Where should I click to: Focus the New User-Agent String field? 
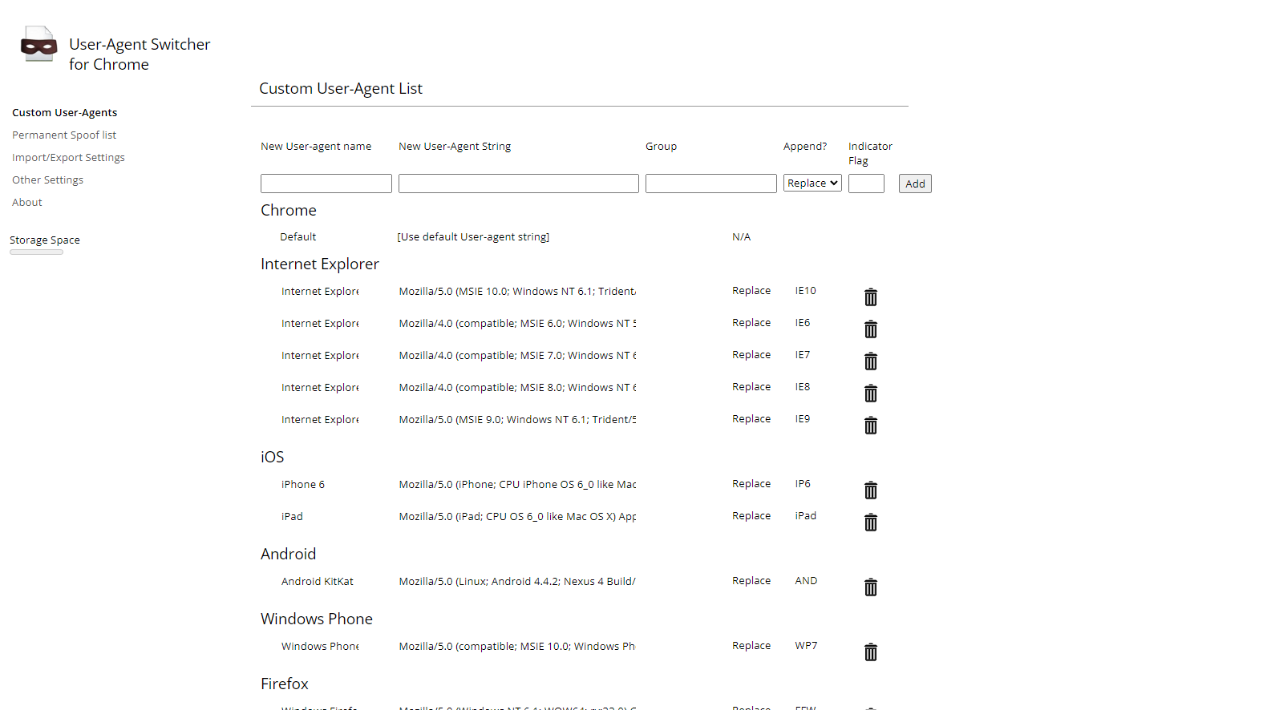coord(519,184)
